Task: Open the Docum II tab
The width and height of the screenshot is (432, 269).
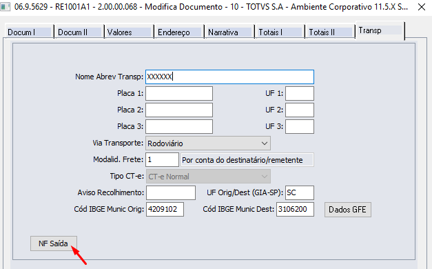Action: click(79, 32)
